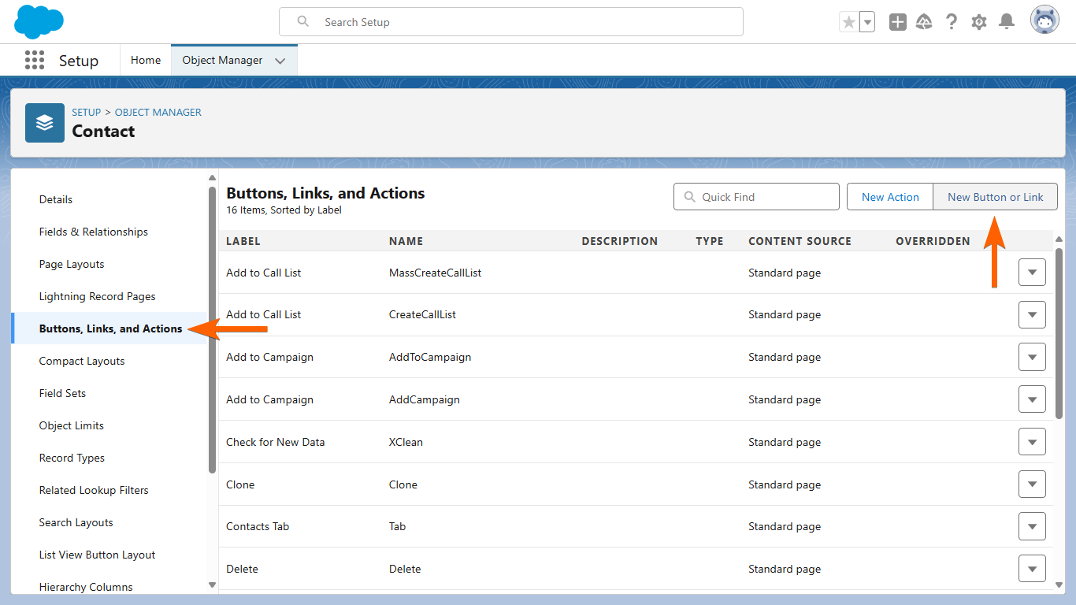Viewport: 1076px width, 605px height.
Task: Click the Object Manager breadcrumb link
Action: pyautogui.click(x=158, y=112)
